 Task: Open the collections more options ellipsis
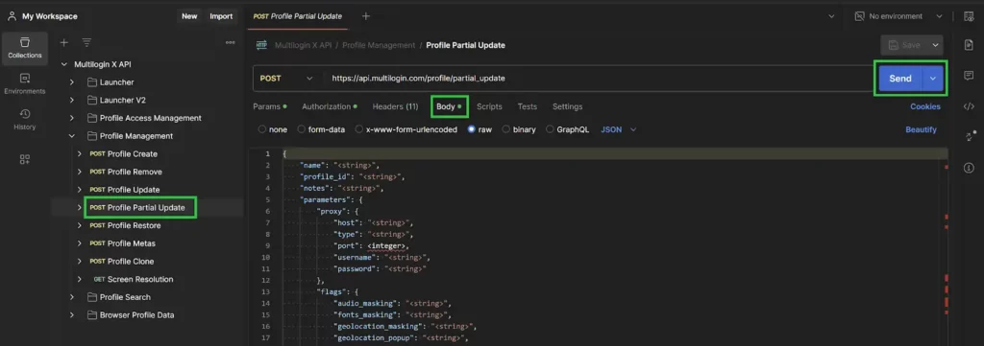(231, 42)
